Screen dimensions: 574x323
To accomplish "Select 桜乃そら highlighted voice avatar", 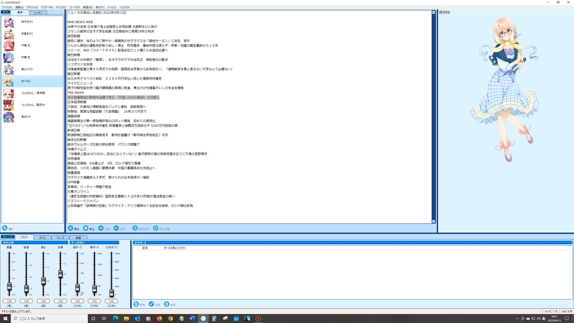I will pyautogui.click(x=9, y=81).
